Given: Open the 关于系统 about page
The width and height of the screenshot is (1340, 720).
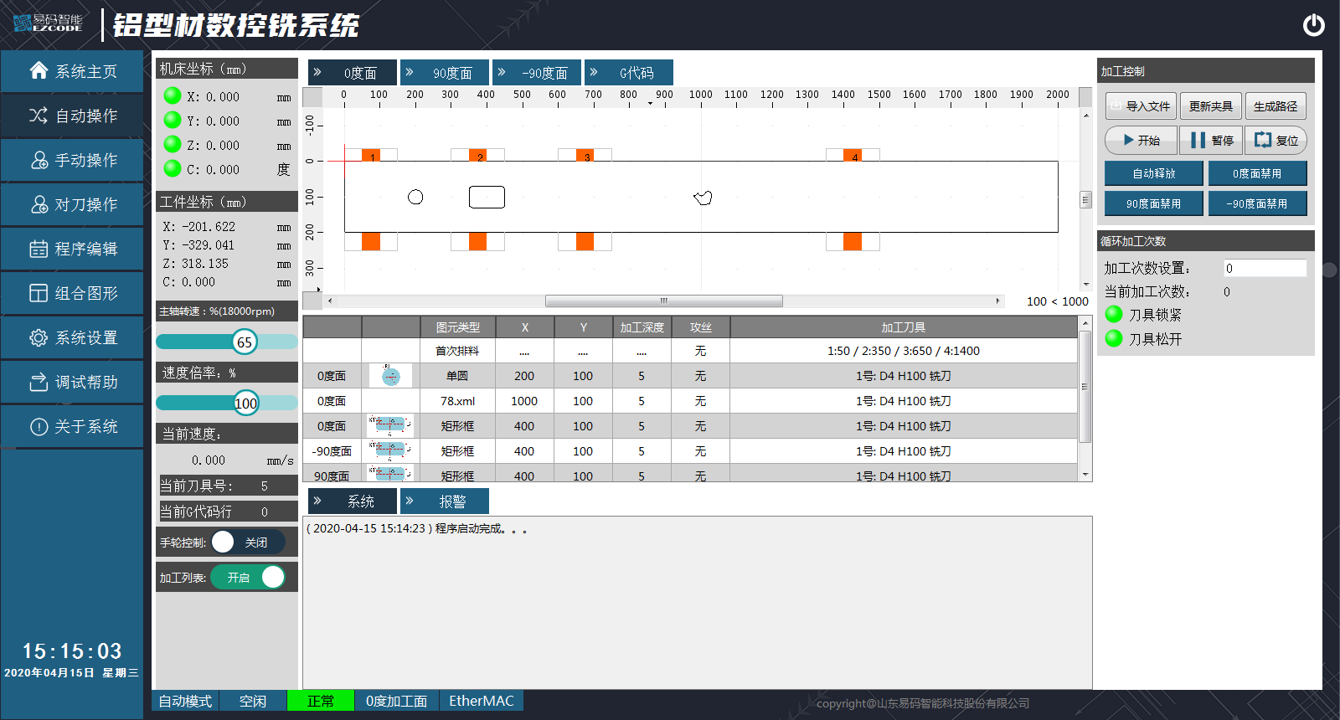Looking at the screenshot, I should 73,426.
